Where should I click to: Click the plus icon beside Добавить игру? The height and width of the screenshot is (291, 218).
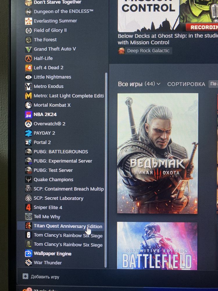[x=25, y=276]
